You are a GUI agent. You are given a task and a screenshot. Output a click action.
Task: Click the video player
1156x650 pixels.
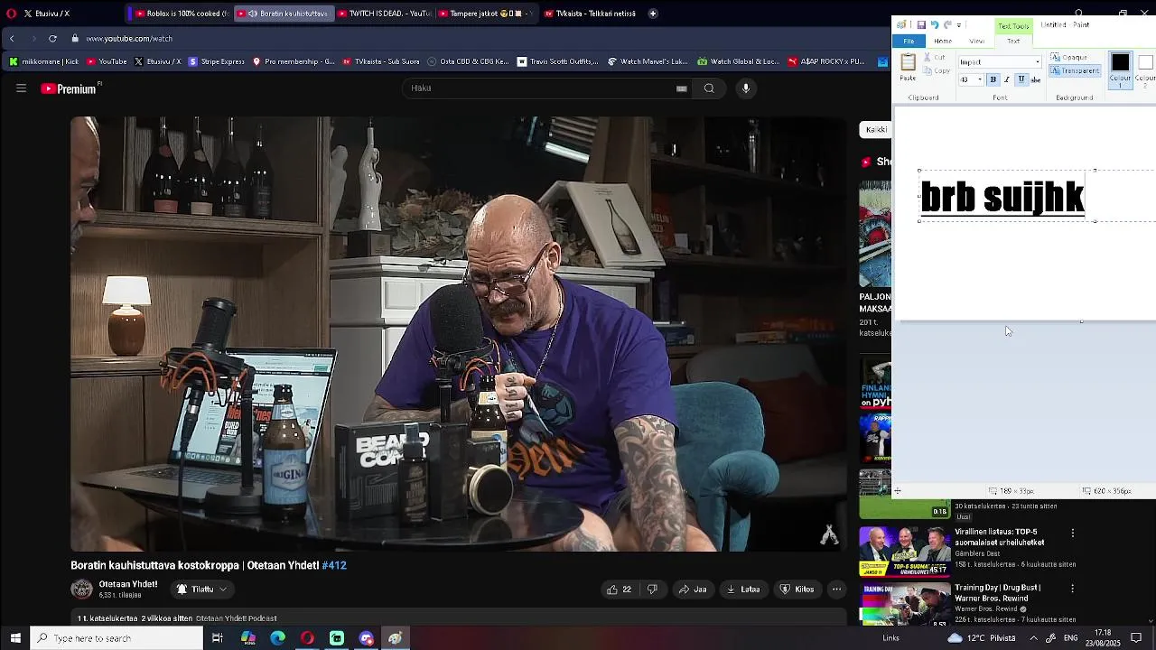pos(459,334)
